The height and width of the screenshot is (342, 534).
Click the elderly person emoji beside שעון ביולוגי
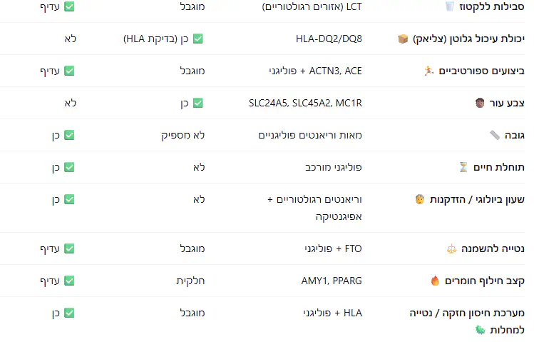coord(420,199)
